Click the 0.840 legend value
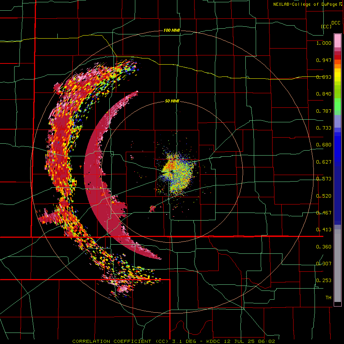The width and height of the screenshot is (344, 344). click(x=324, y=94)
